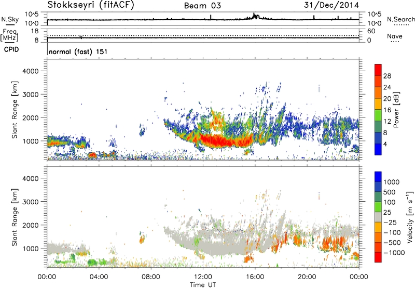The image size is (415, 288).
Task: Click the orange velocity patch near 22:00 UT
Action: point(334,244)
